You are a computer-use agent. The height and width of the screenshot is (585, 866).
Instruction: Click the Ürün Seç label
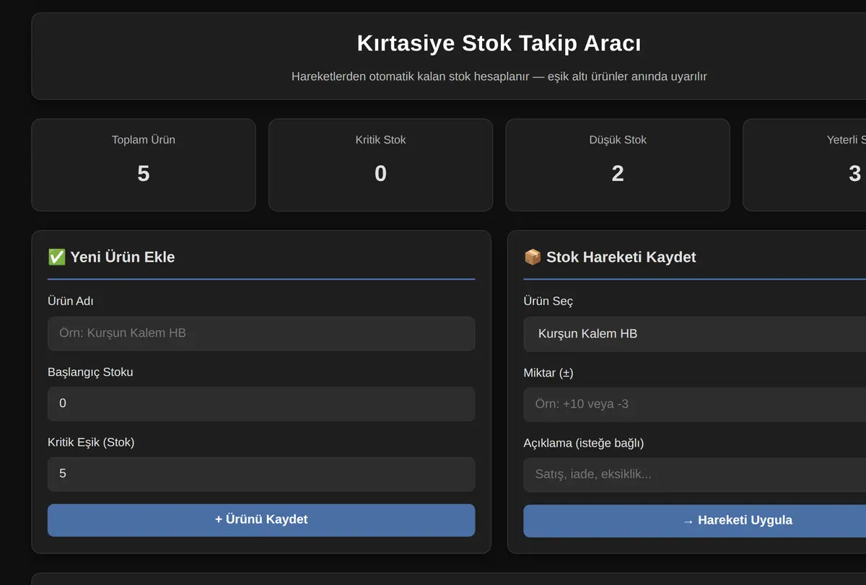548,301
